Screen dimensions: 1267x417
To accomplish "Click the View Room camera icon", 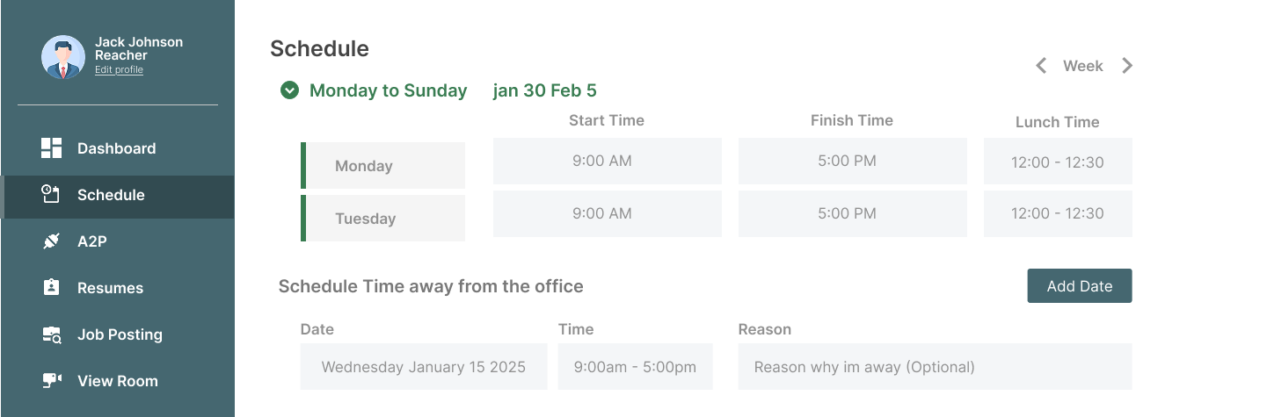I will [52, 381].
